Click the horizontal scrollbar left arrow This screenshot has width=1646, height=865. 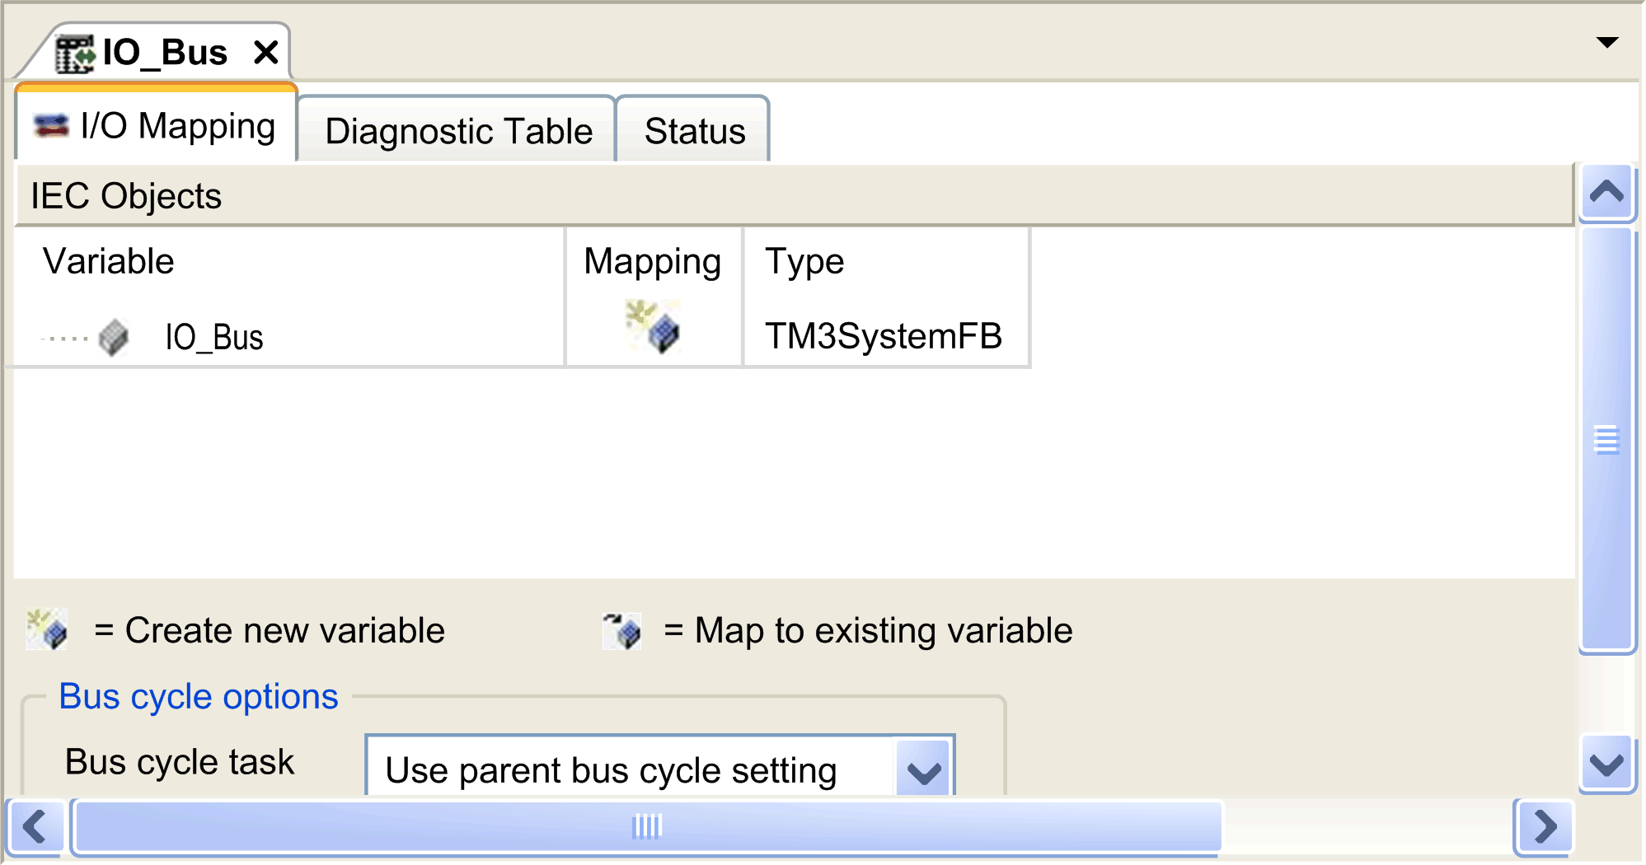pyautogui.click(x=35, y=826)
